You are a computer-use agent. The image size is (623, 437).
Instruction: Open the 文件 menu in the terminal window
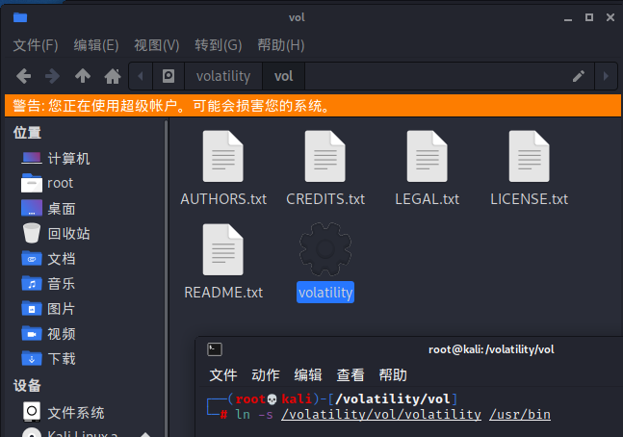click(223, 374)
